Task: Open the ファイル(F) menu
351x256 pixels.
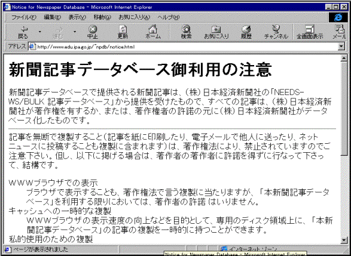Action: pos(24,17)
